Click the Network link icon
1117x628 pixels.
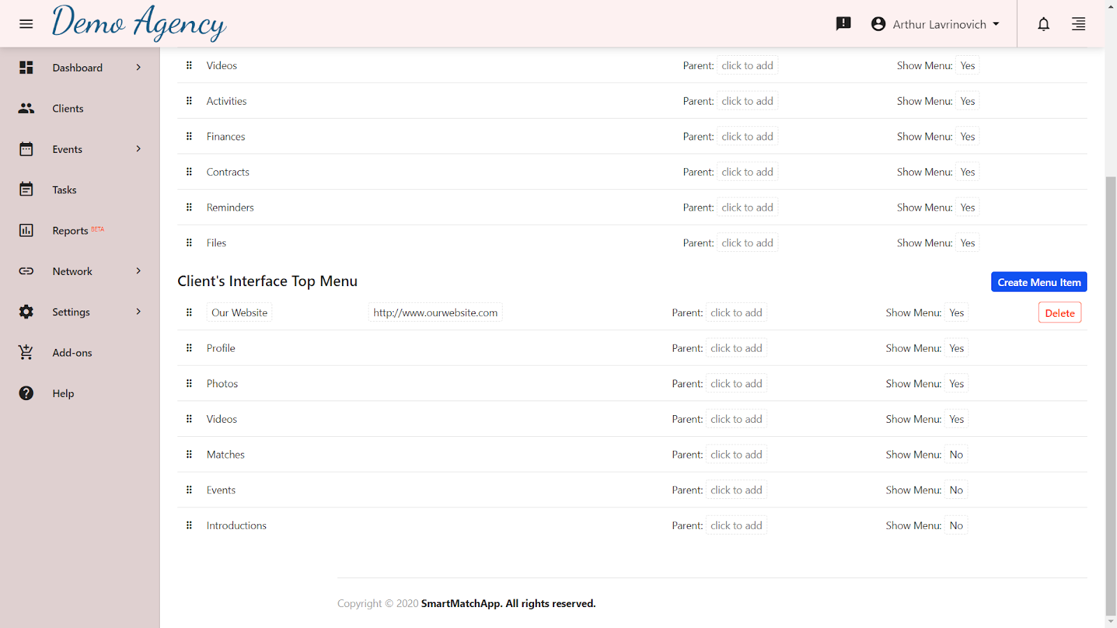(x=26, y=271)
